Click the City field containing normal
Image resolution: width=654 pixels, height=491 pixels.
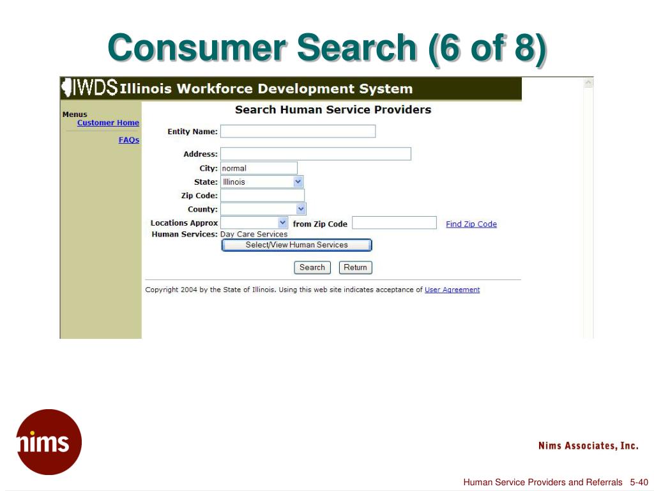(259, 168)
